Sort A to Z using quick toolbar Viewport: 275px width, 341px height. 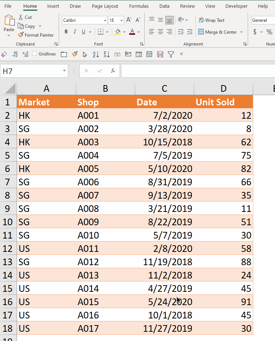click(96, 54)
